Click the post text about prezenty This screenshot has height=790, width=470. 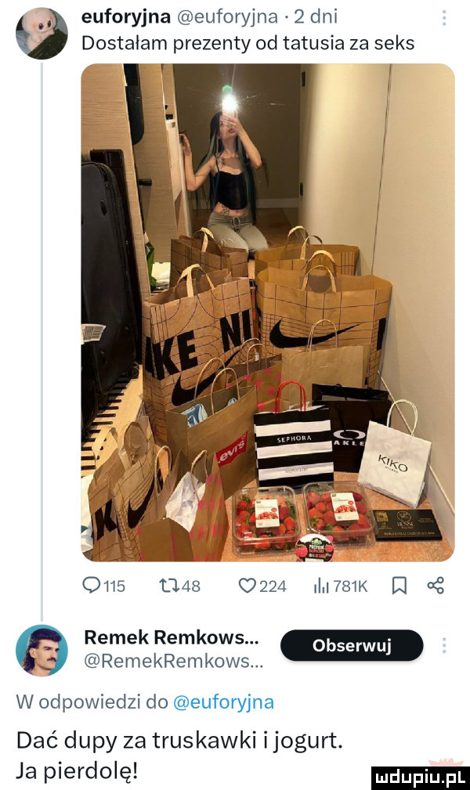tap(248, 44)
